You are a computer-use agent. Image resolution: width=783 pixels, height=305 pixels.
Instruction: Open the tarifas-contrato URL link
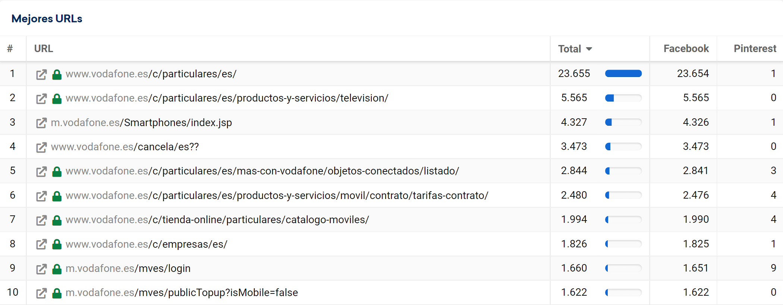coord(277,196)
